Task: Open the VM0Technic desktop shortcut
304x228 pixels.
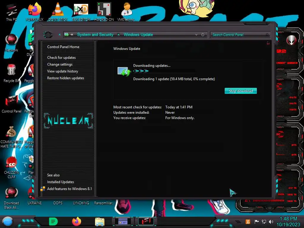Action: click(127, 12)
